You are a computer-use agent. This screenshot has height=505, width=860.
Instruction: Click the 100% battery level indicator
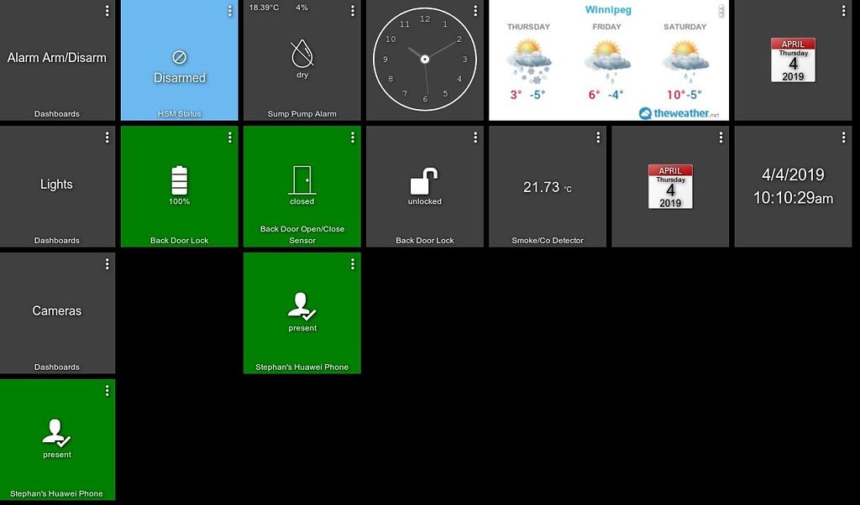pyautogui.click(x=179, y=201)
